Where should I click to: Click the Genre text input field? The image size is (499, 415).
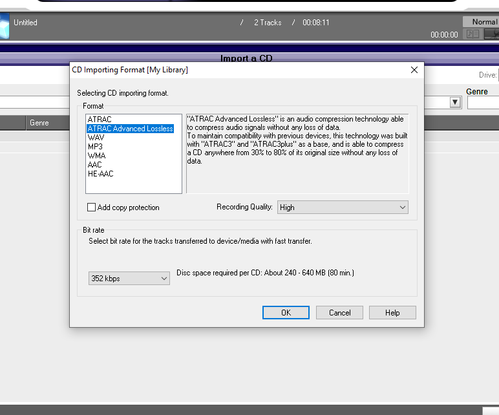483,103
